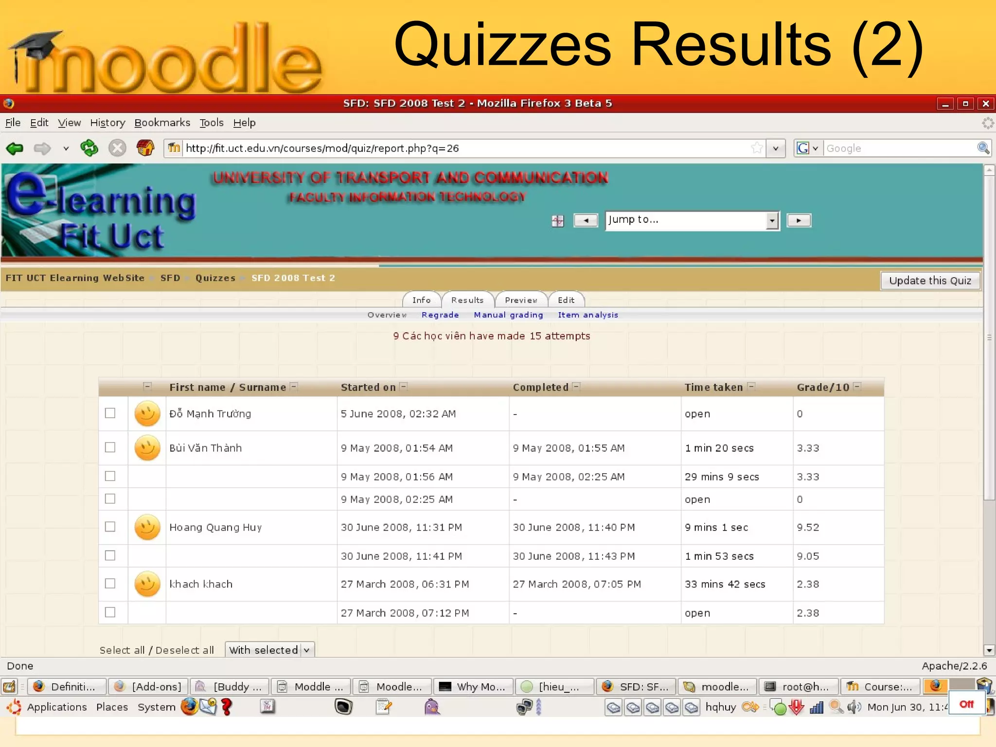Image resolution: width=996 pixels, height=747 pixels.
Task: Open the Manual grading link
Action: [508, 315]
